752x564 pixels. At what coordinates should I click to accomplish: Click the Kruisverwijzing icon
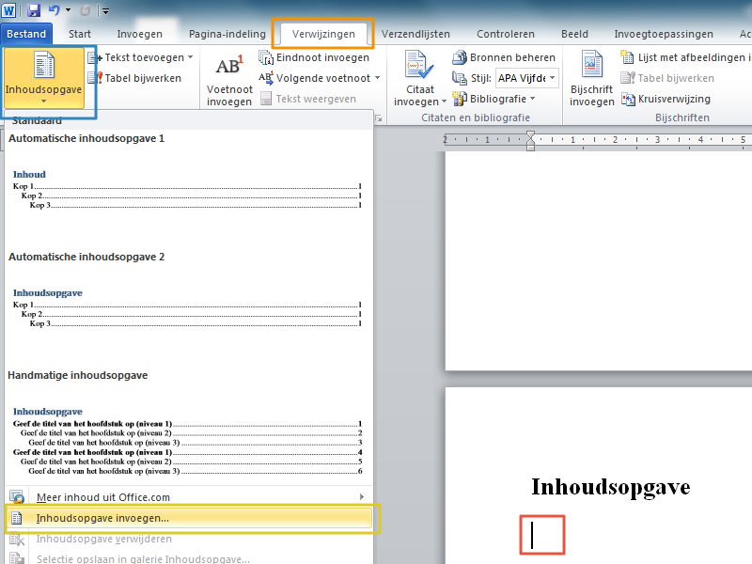[x=629, y=99]
